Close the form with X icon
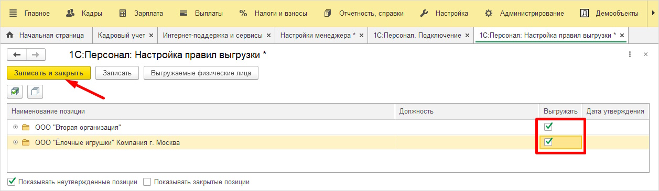The height and width of the screenshot is (191, 659). pos(646,54)
